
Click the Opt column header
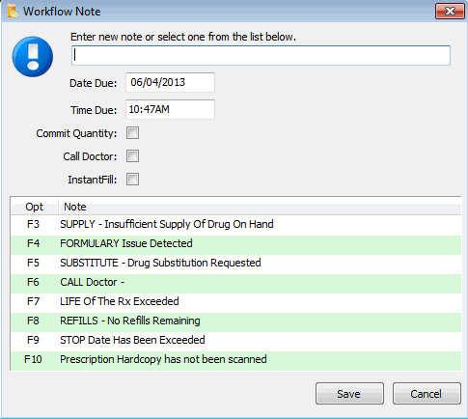tap(35, 207)
